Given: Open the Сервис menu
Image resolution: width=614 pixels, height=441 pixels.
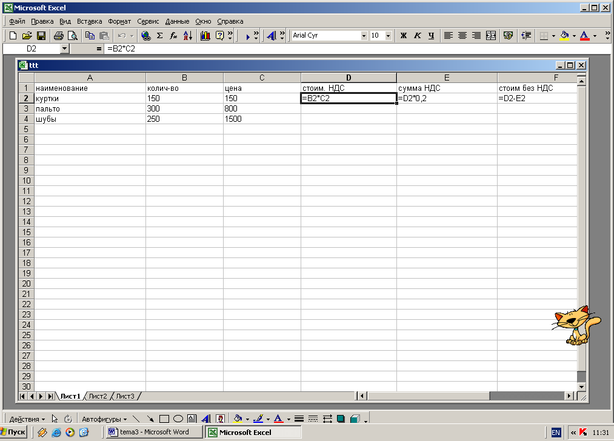Looking at the screenshot, I should [x=148, y=21].
